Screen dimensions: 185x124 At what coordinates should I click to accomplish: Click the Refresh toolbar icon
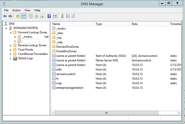click(36, 16)
